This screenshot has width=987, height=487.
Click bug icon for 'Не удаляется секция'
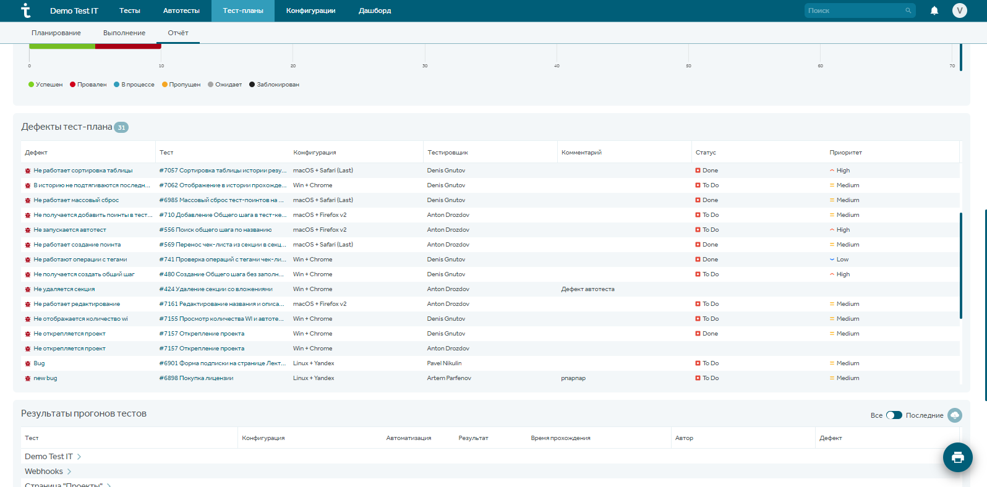(x=28, y=289)
